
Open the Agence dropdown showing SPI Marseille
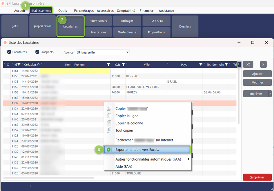click(x=127, y=52)
